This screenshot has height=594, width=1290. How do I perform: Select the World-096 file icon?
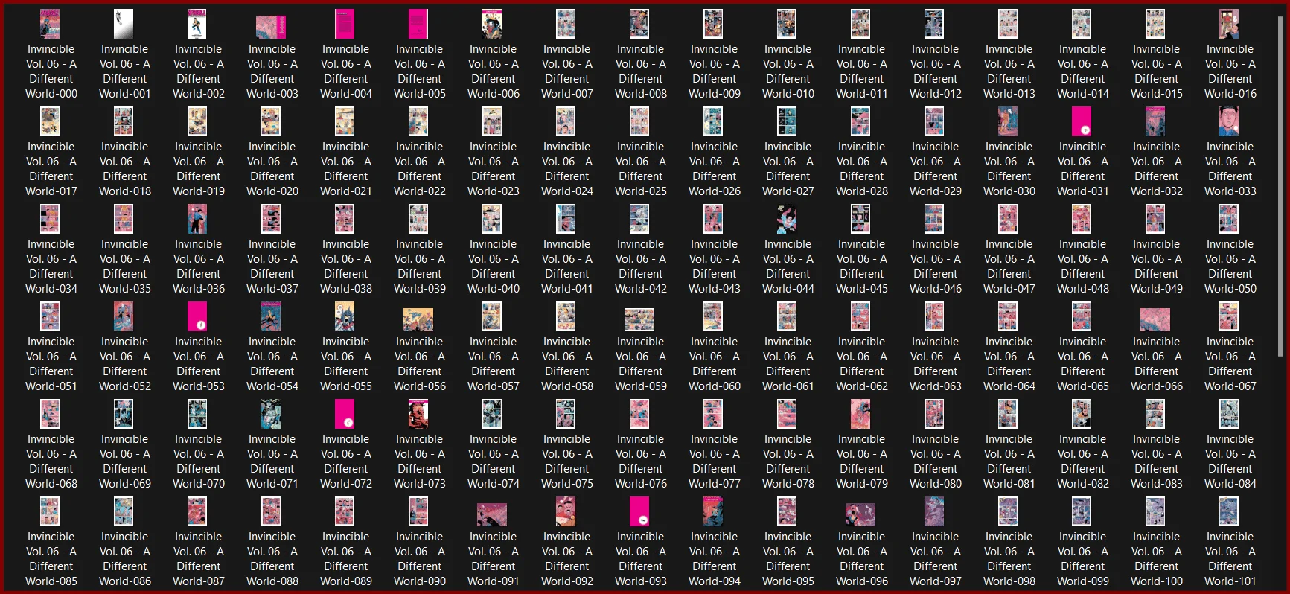860,514
